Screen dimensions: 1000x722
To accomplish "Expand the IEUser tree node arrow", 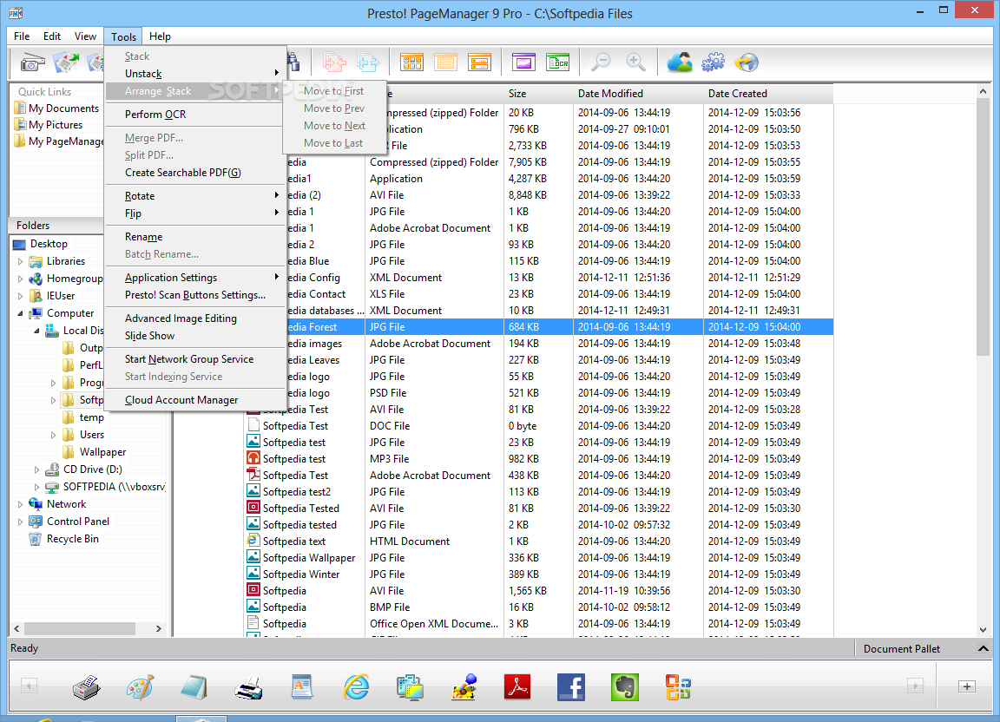I will [x=20, y=296].
